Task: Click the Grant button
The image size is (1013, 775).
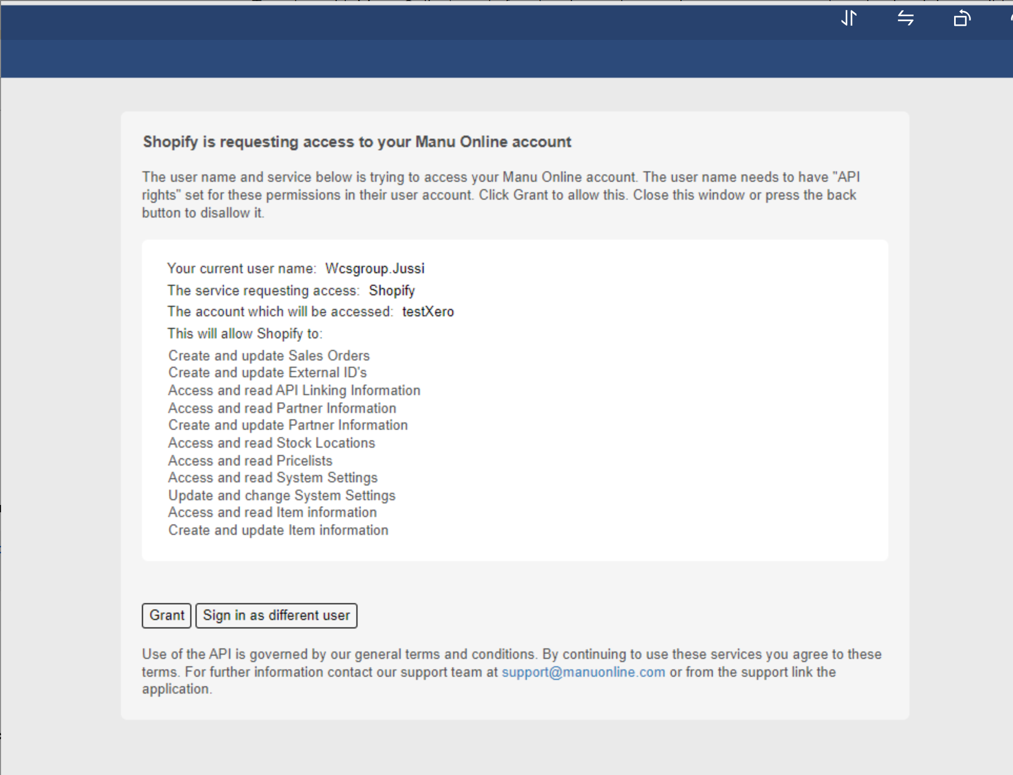Action: [x=167, y=615]
